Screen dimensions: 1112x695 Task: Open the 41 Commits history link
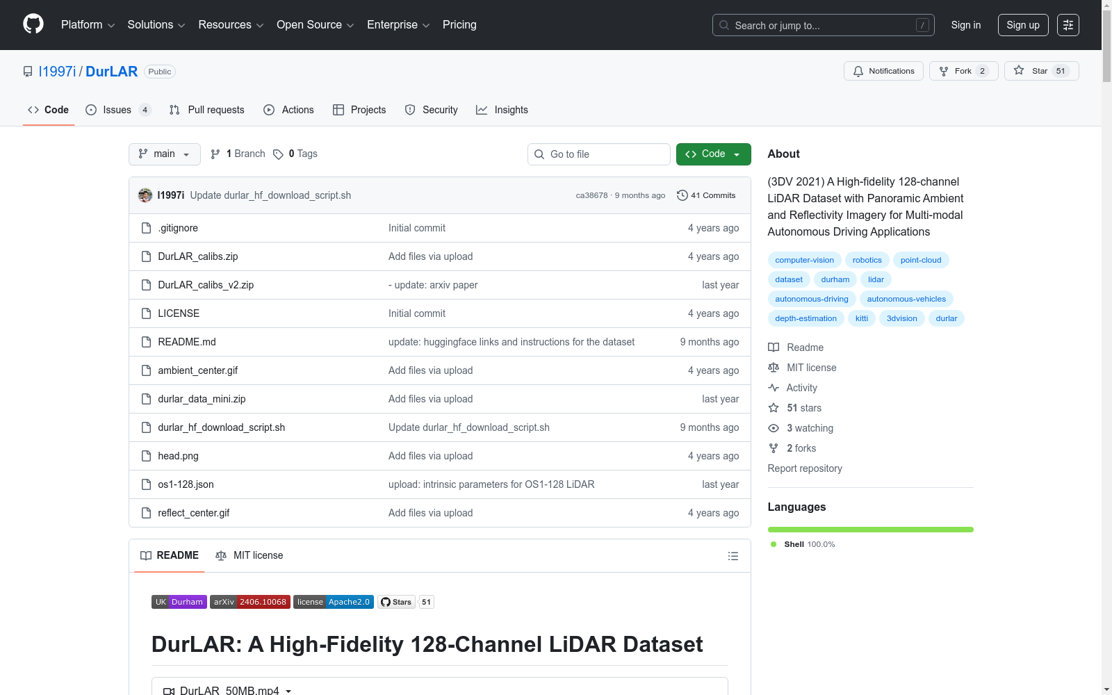(706, 195)
